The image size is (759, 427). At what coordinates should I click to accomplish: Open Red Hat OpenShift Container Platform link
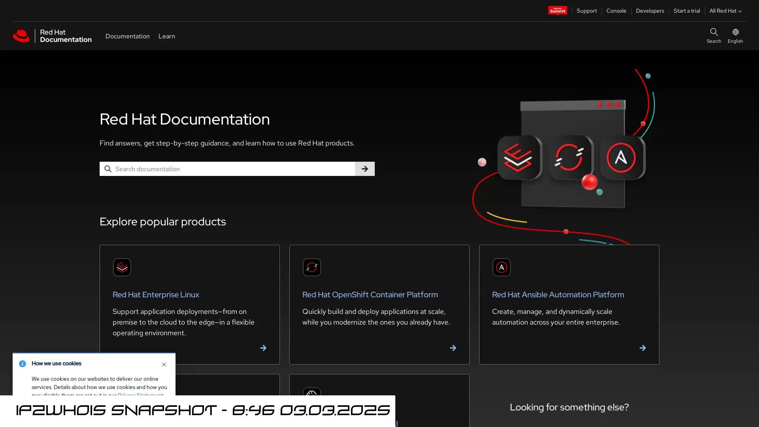[370, 295]
